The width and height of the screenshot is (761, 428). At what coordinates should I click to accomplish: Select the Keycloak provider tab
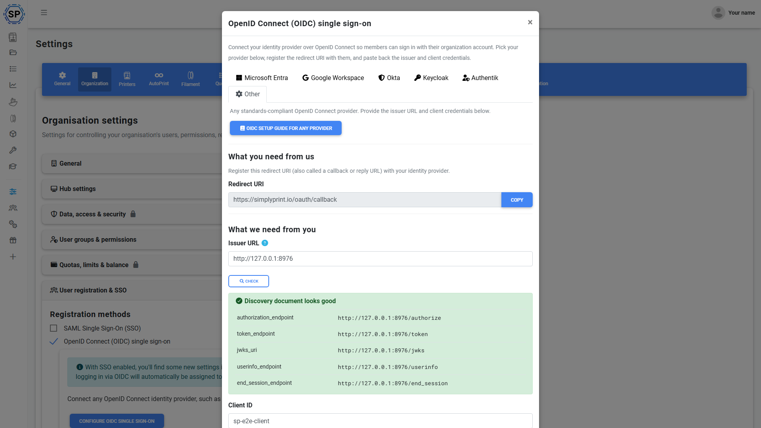click(x=431, y=78)
